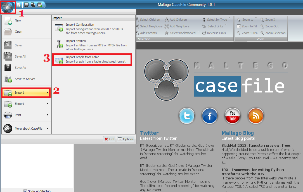The width and height of the screenshot is (303, 192).
Task: Open the Options button in the menu footer
Action: click(126, 139)
